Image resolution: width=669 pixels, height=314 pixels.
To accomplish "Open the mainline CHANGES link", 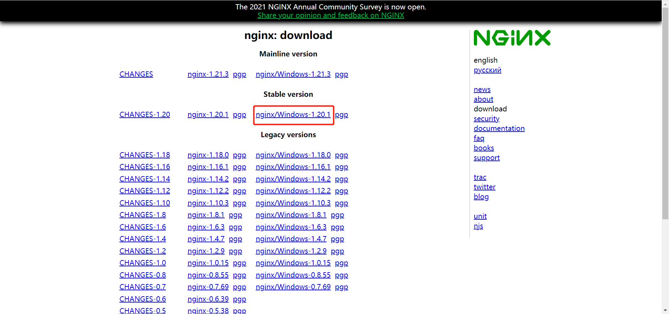I will pos(136,74).
